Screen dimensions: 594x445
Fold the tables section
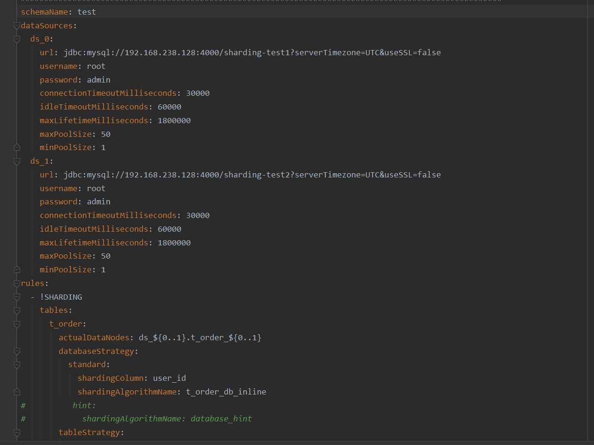pyautogui.click(x=17, y=311)
